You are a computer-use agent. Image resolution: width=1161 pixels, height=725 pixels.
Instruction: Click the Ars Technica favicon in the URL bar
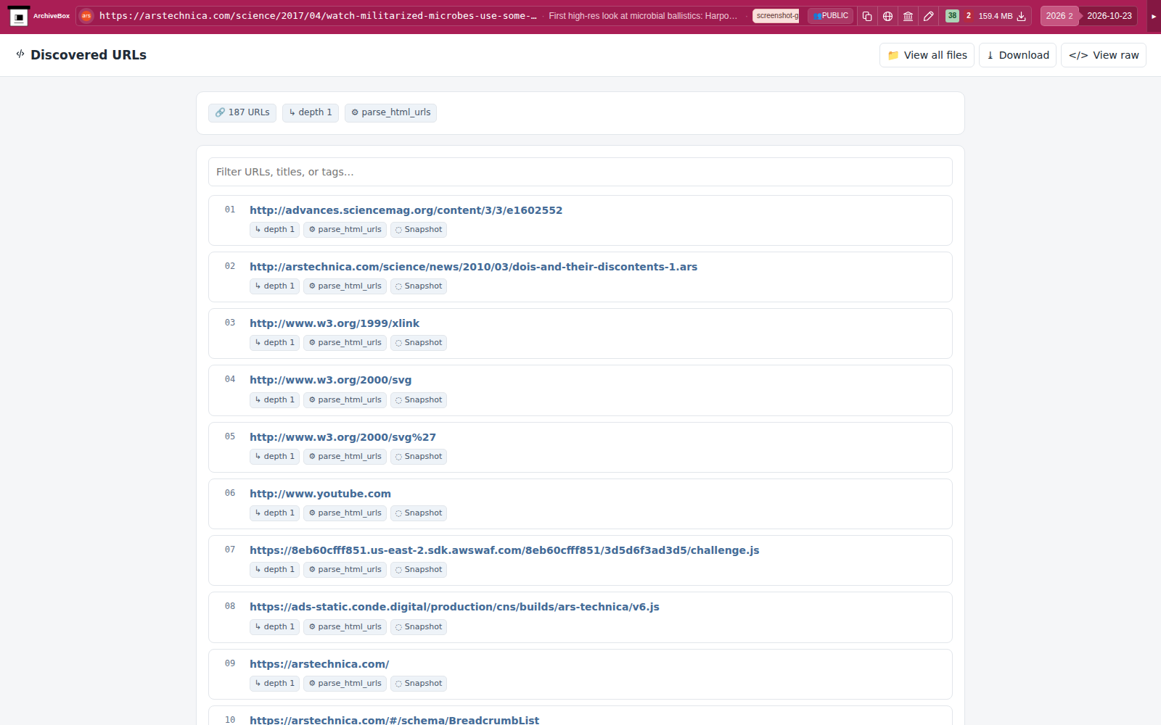click(x=86, y=16)
